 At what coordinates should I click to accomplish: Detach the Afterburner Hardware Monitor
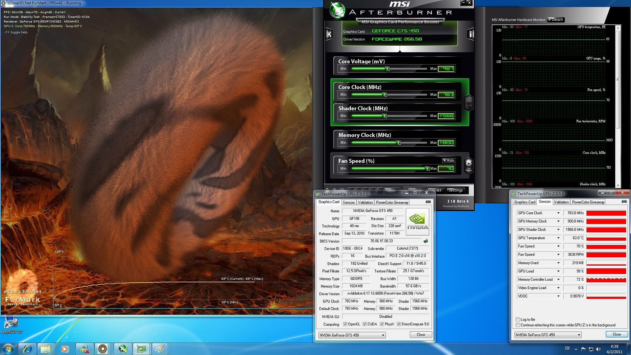[x=555, y=20]
